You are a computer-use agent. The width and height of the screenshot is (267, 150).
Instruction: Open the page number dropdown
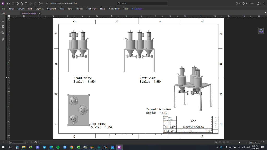pos(24,142)
